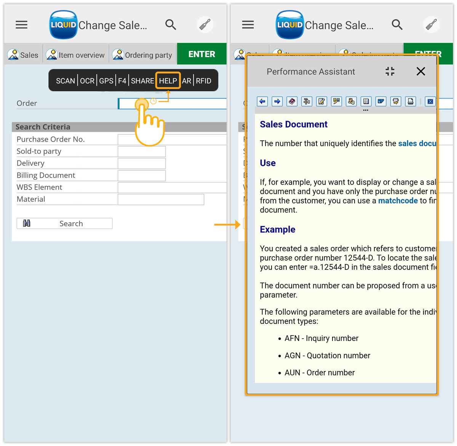Open the Ordering party tab
The height and width of the screenshot is (446, 457).
tap(142, 55)
